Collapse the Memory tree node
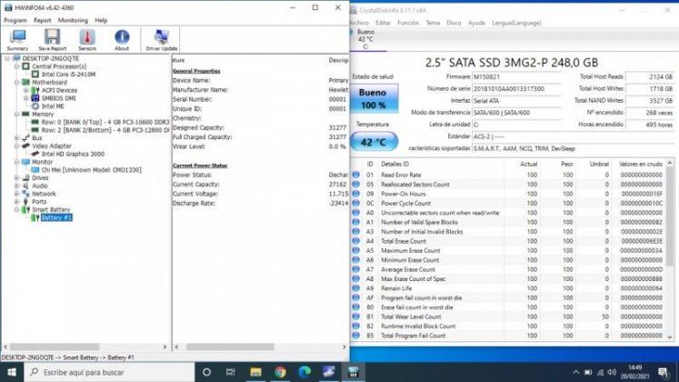Image resolution: width=679 pixels, height=382 pixels. pyautogui.click(x=16, y=114)
